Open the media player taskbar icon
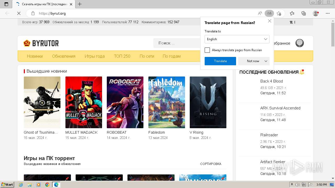Viewport: 335px width, 188px height. point(38,185)
